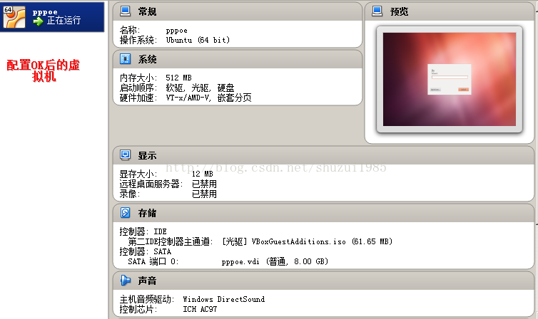The height and width of the screenshot is (319, 538).
Task: Click the 控制芯片 label
Action: [x=138, y=310]
